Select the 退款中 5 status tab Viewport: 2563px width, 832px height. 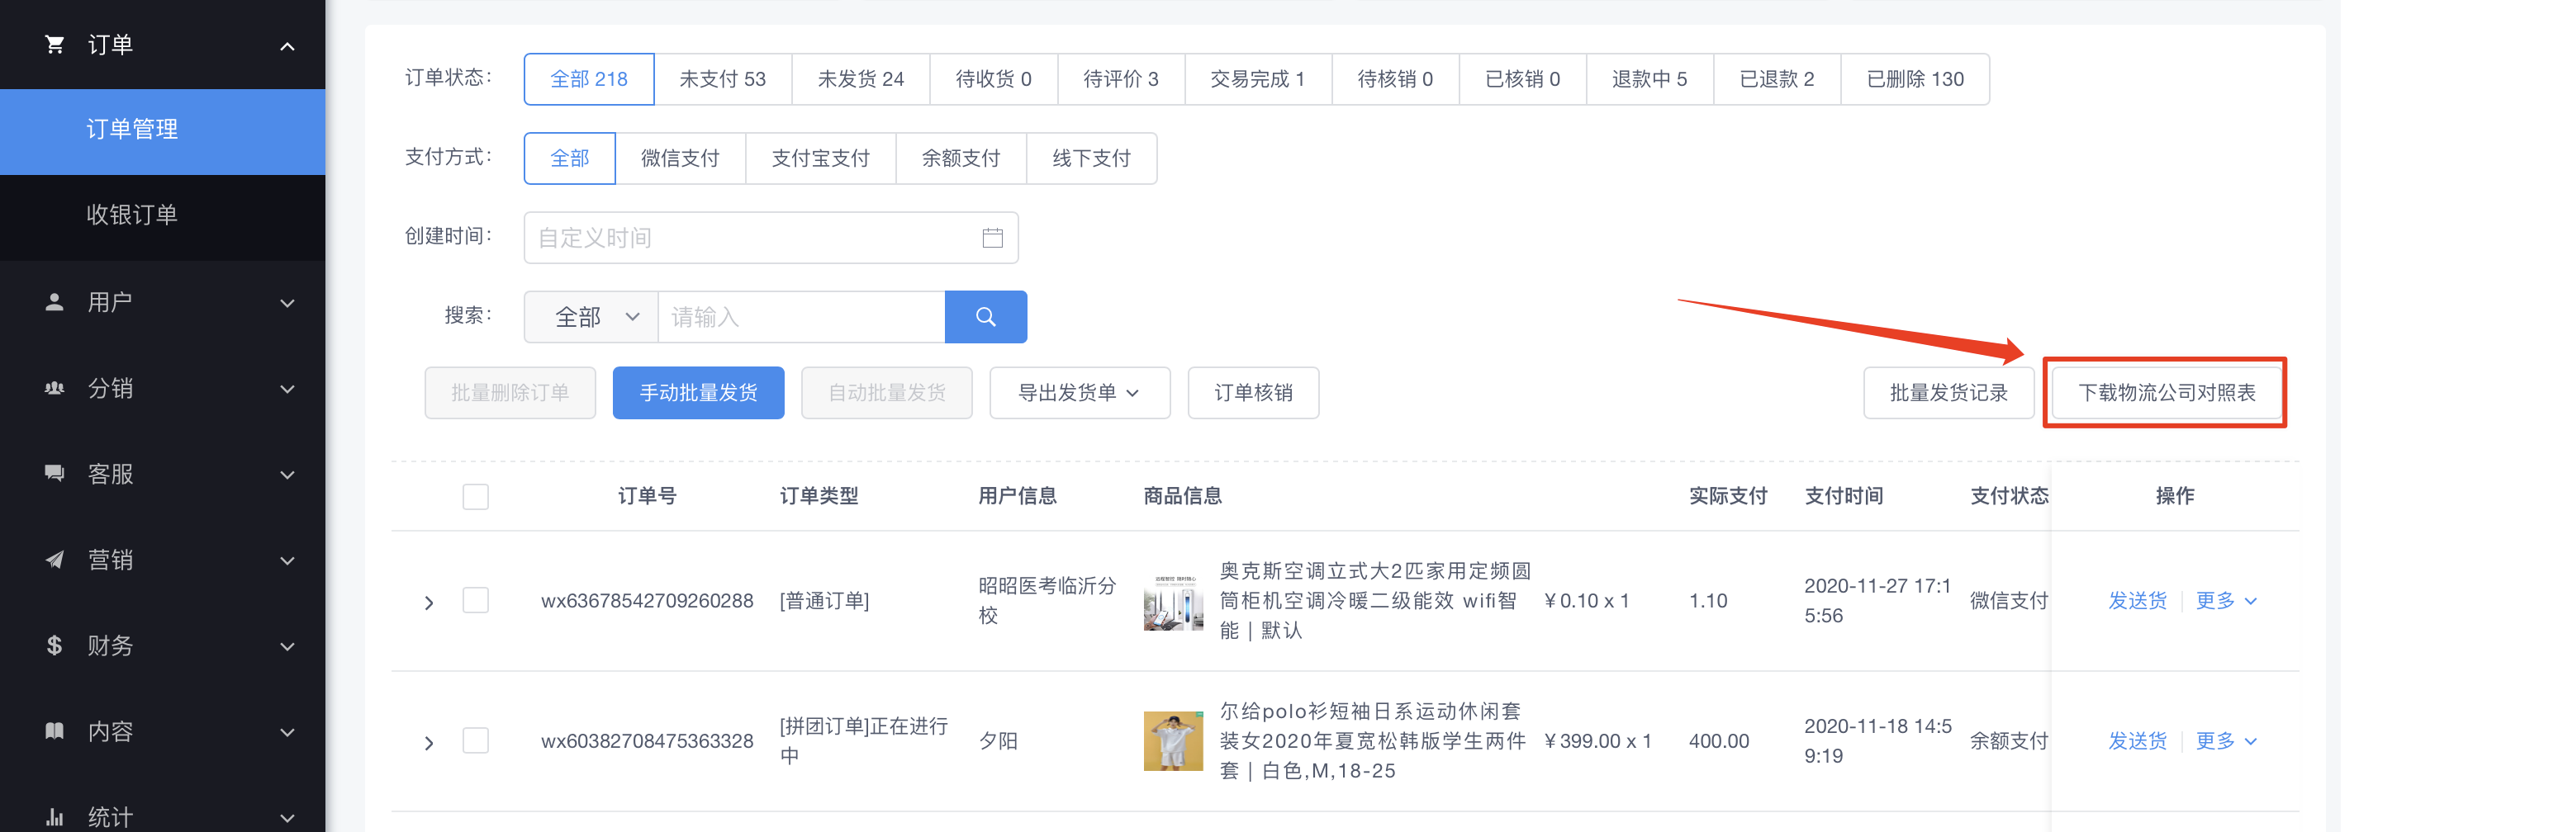click(1649, 78)
